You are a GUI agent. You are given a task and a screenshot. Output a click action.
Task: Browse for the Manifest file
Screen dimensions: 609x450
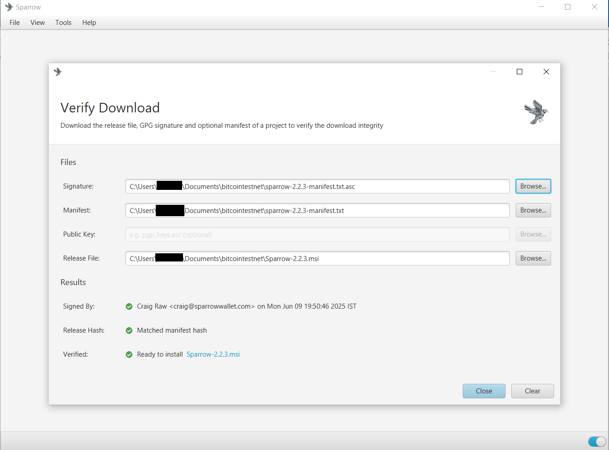533,210
